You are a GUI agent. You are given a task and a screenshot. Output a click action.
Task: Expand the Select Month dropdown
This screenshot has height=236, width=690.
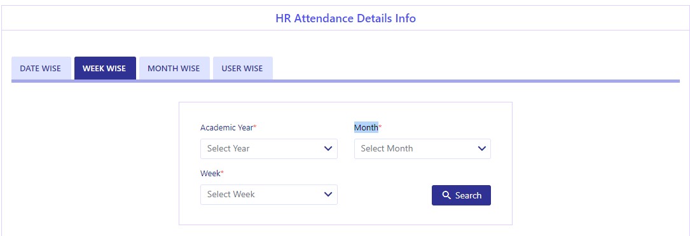click(422, 149)
